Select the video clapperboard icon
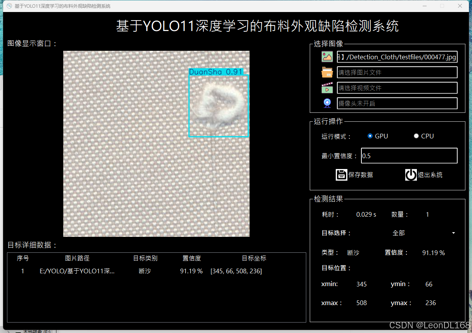The width and height of the screenshot is (472, 333). [x=327, y=88]
